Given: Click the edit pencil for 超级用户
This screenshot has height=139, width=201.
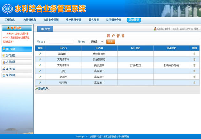Looking at the screenshot, I should [x=40, y=54].
